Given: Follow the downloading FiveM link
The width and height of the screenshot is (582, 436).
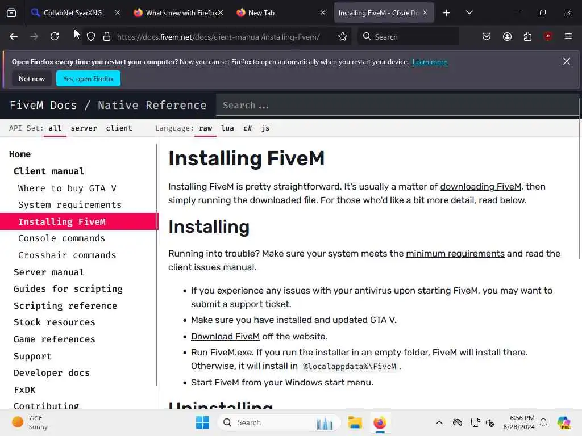Looking at the screenshot, I should pos(481,186).
